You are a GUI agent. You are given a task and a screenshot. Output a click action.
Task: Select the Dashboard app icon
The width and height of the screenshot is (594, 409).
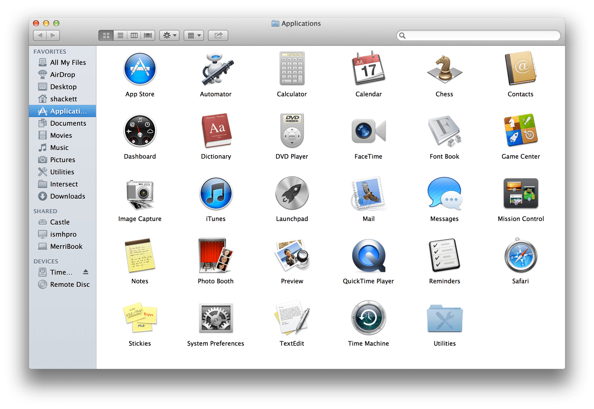[140, 131]
